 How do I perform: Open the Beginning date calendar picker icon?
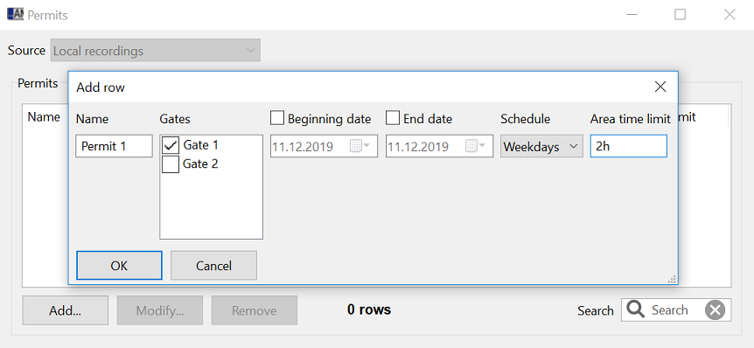pos(360,146)
